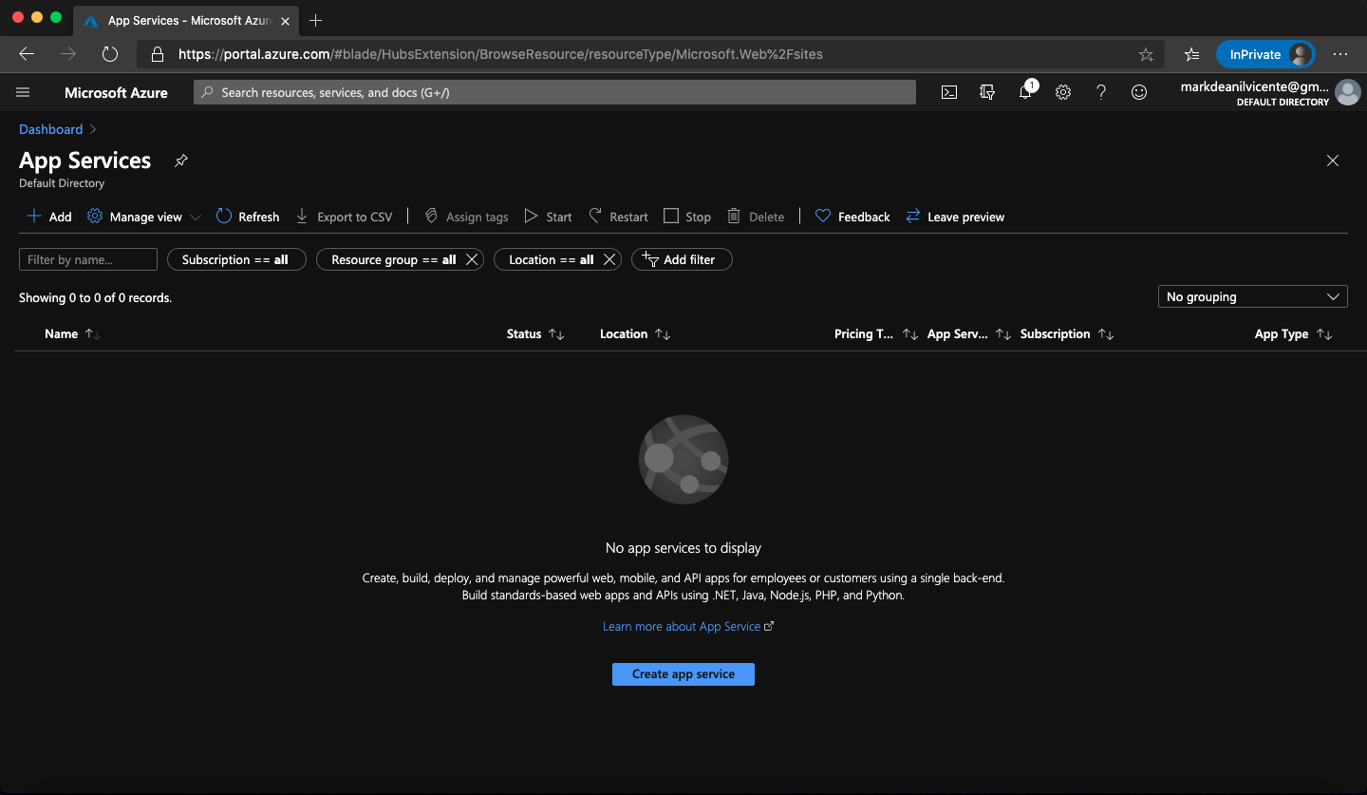Open Cloud Shell from the top bar
1367x795 pixels.
[x=948, y=92]
